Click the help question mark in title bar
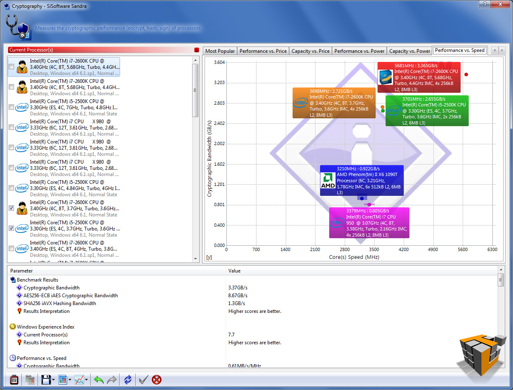Screen dimensions: 513x390 [x=484, y=3]
